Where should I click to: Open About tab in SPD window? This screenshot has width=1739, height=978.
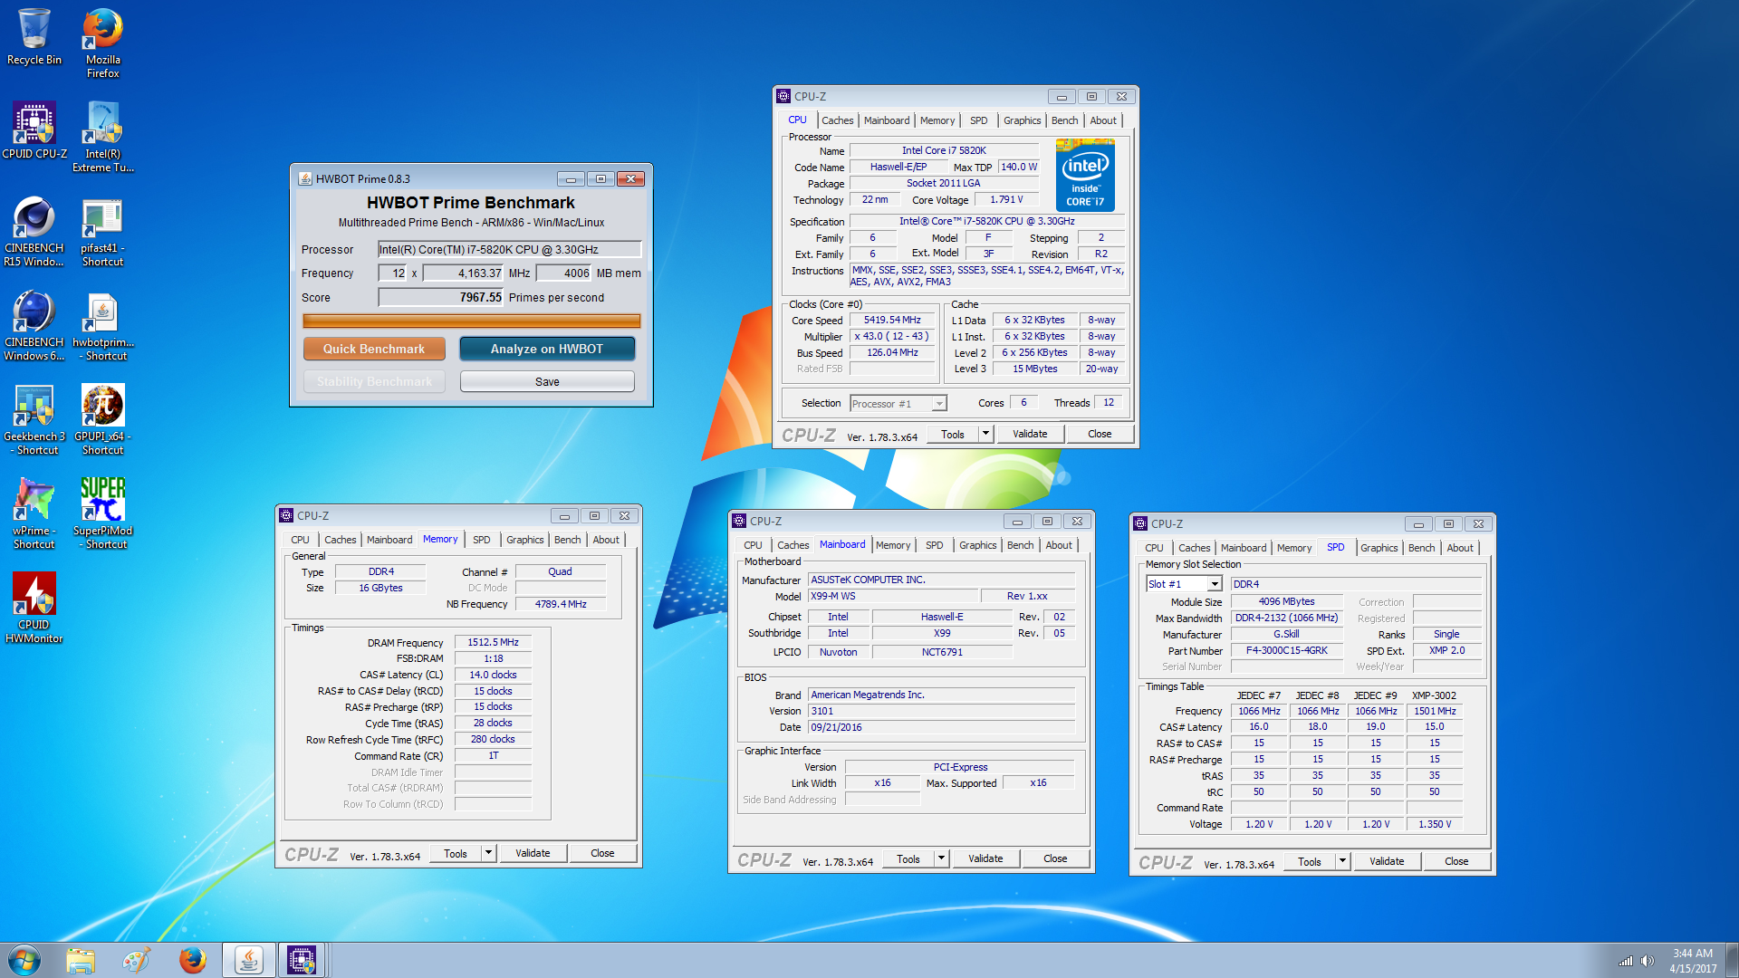pyautogui.click(x=1459, y=548)
